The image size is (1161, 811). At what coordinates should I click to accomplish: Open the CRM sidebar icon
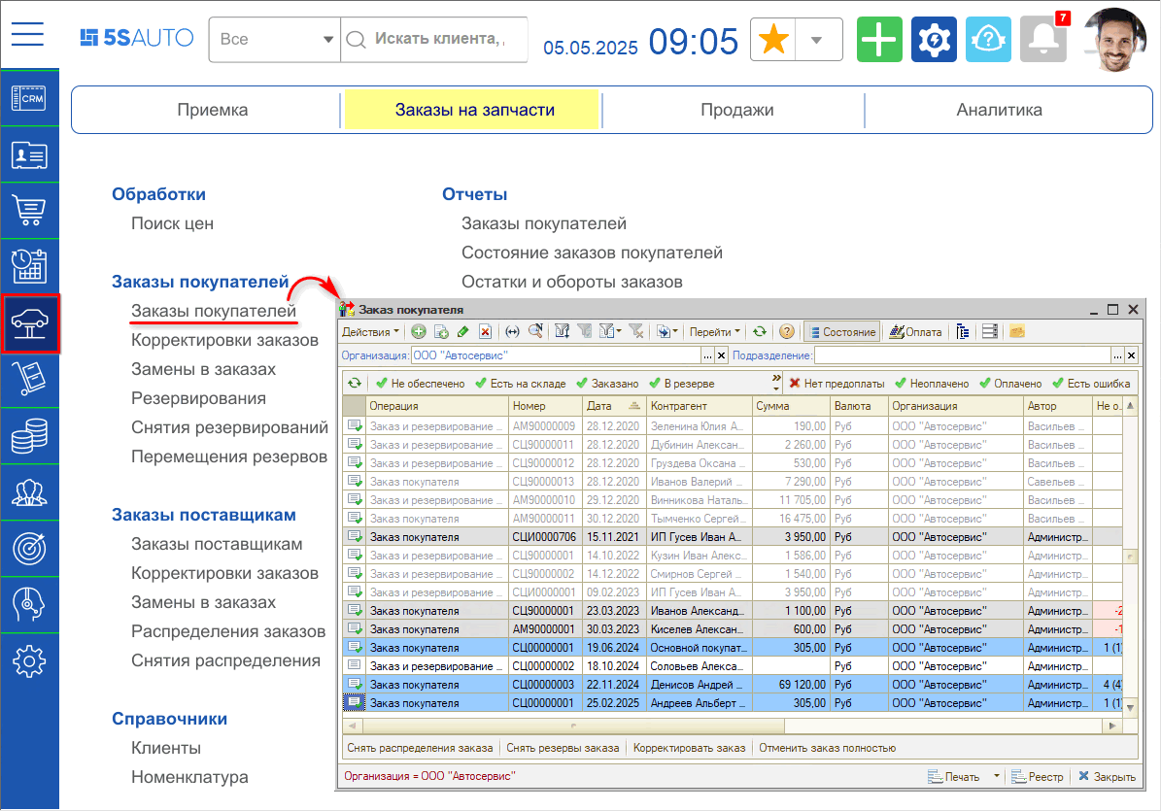tap(29, 98)
